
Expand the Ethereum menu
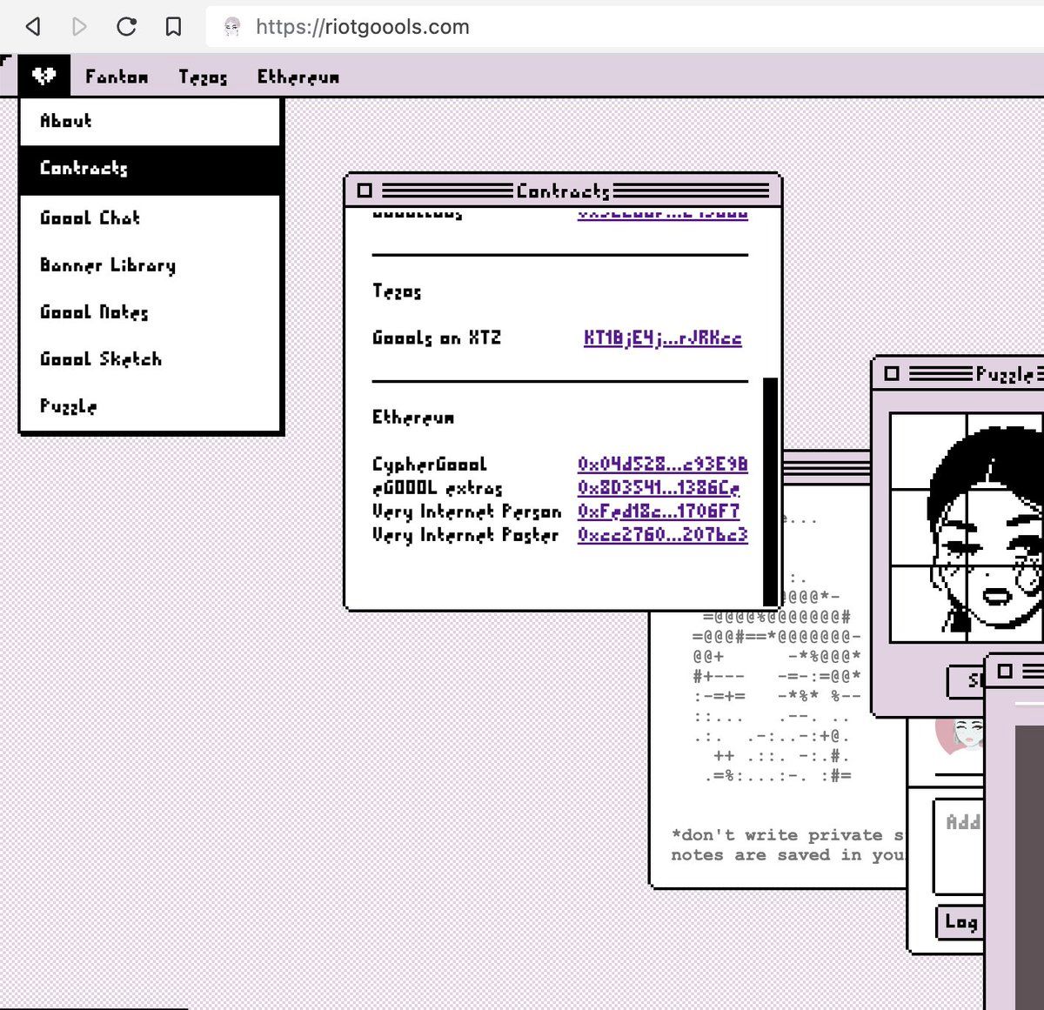pyautogui.click(x=298, y=77)
